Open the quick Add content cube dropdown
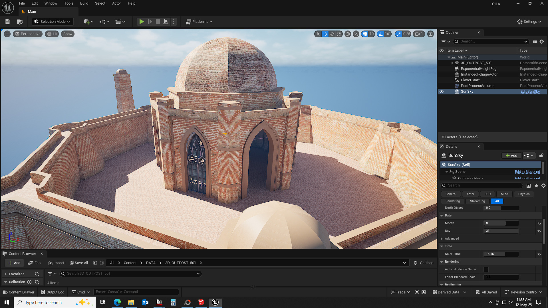548x308 pixels. (88, 22)
